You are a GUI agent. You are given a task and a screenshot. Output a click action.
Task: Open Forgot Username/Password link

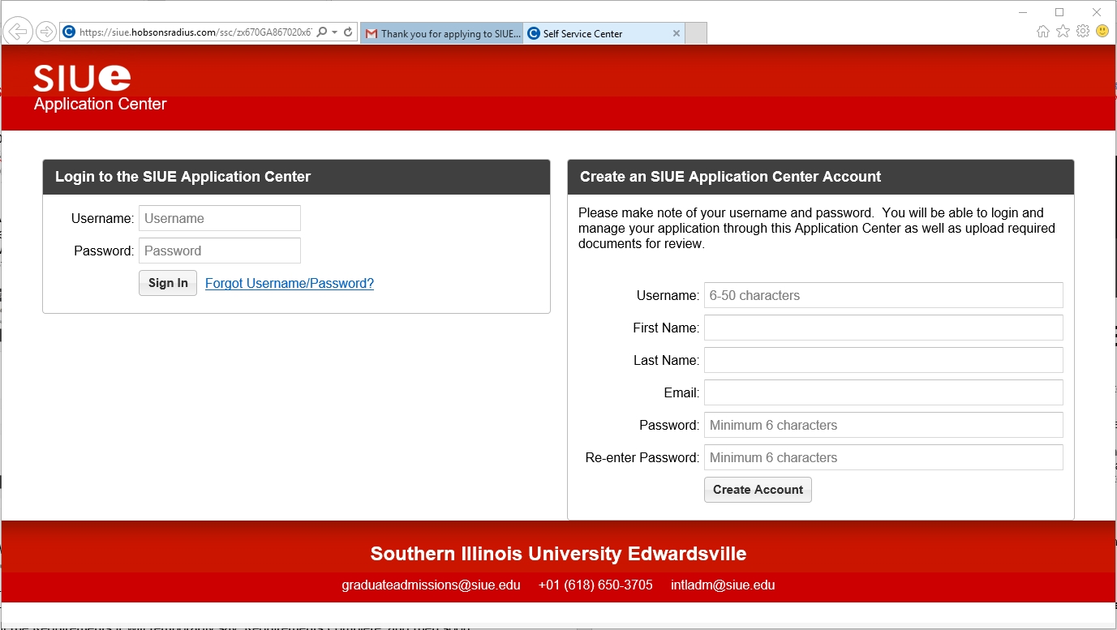pyautogui.click(x=290, y=283)
